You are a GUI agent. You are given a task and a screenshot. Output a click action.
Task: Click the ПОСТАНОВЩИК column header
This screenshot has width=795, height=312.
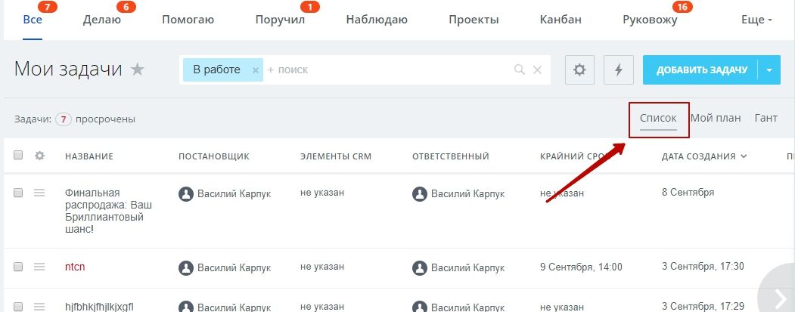coord(214,156)
